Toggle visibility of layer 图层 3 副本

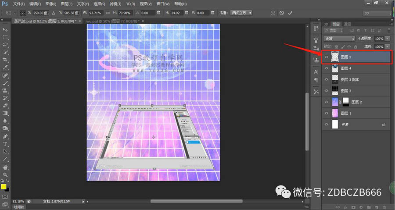(x=326, y=79)
